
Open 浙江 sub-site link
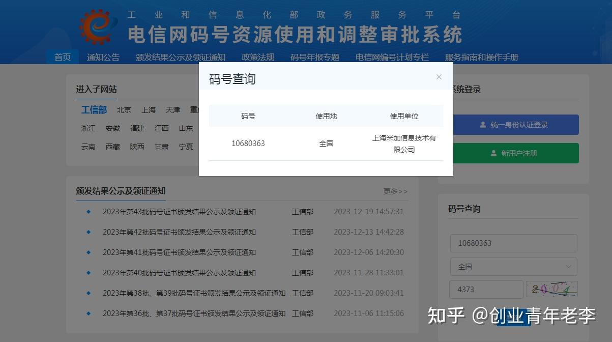[x=88, y=128]
